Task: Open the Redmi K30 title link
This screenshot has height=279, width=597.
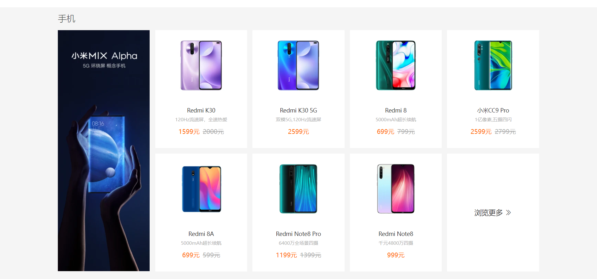Action: coord(201,110)
